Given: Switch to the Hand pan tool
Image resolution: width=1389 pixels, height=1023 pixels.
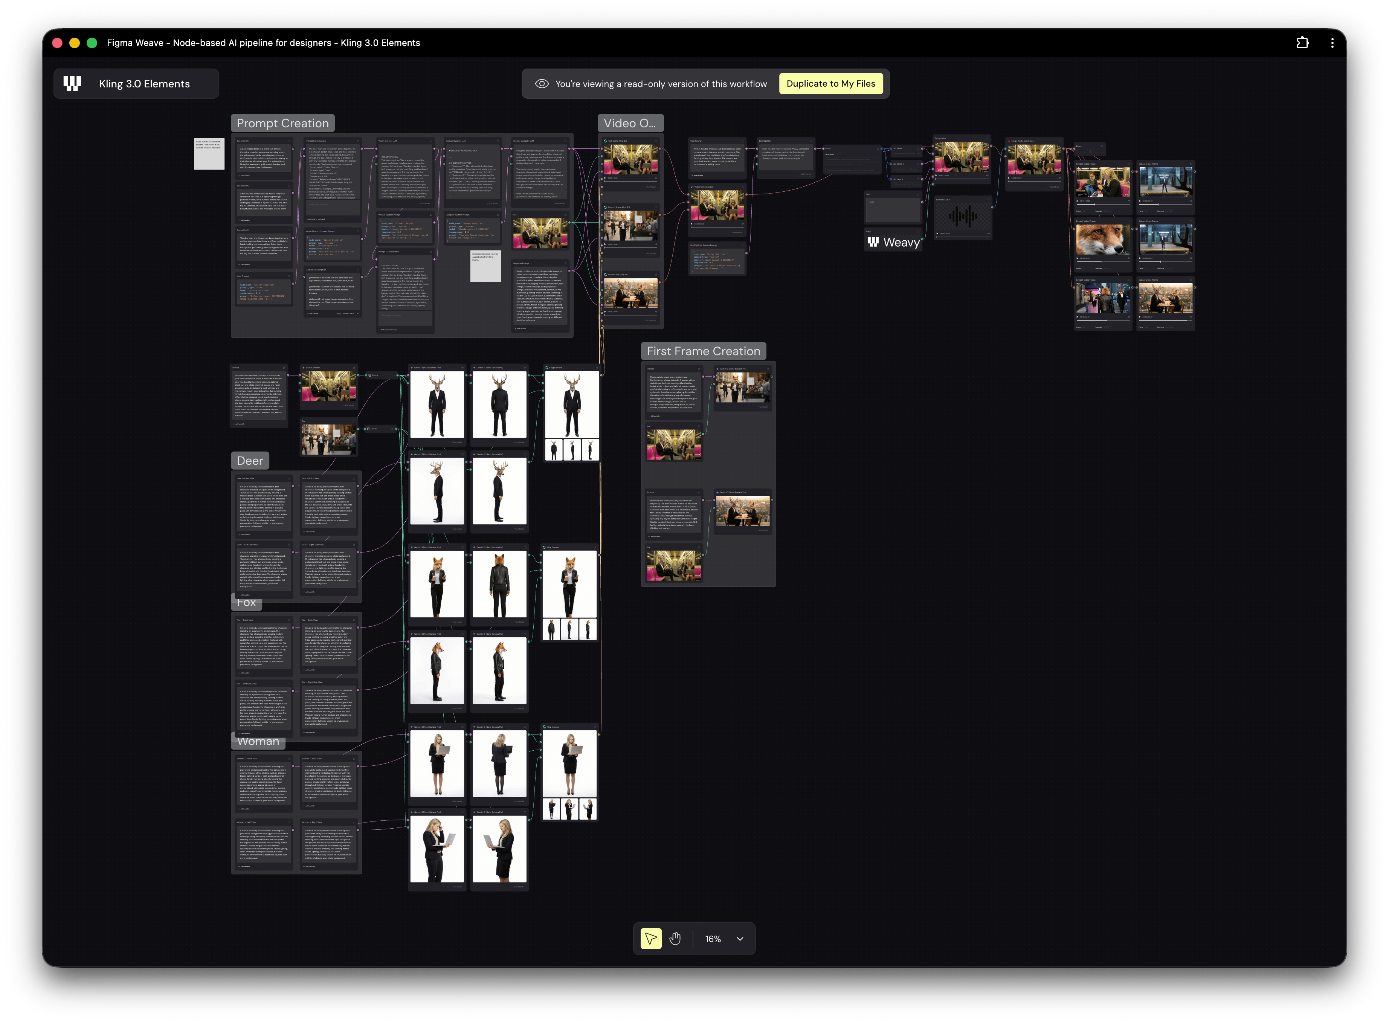Looking at the screenshot, I should (x=676, y=939).
